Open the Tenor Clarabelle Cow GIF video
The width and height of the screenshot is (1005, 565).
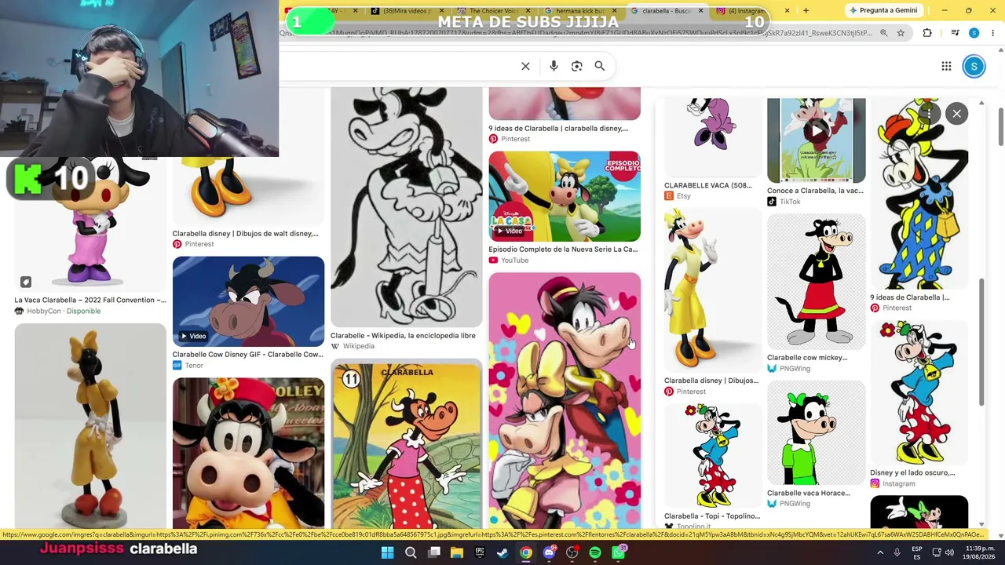[248, 302]
